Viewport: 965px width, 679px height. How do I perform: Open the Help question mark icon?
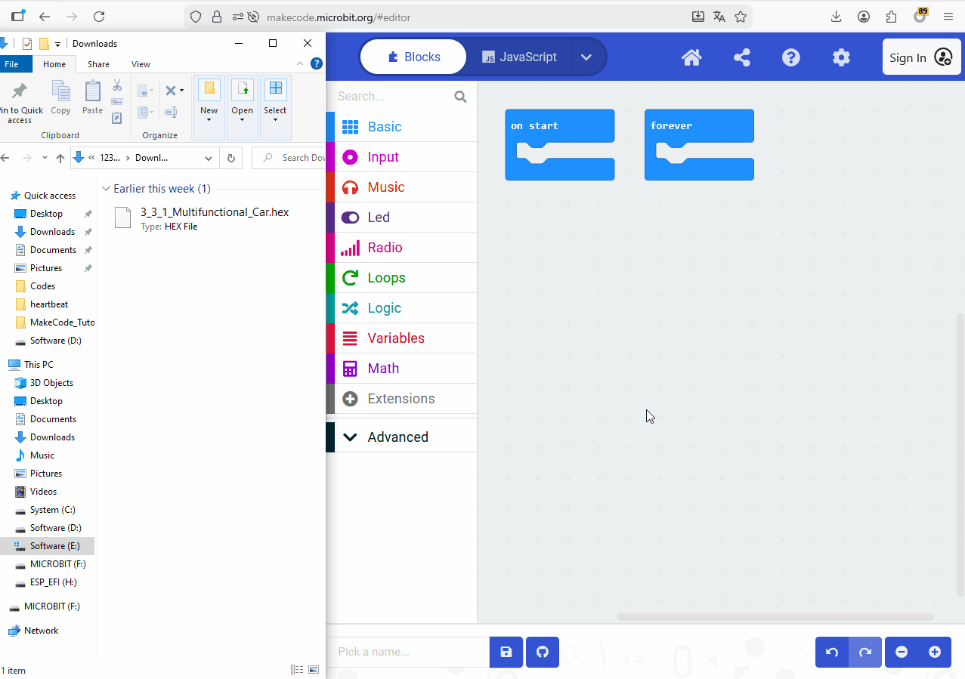(x=791, y=57)
